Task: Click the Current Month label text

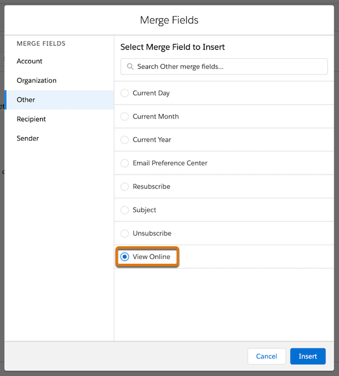Action: pos(156,116)
